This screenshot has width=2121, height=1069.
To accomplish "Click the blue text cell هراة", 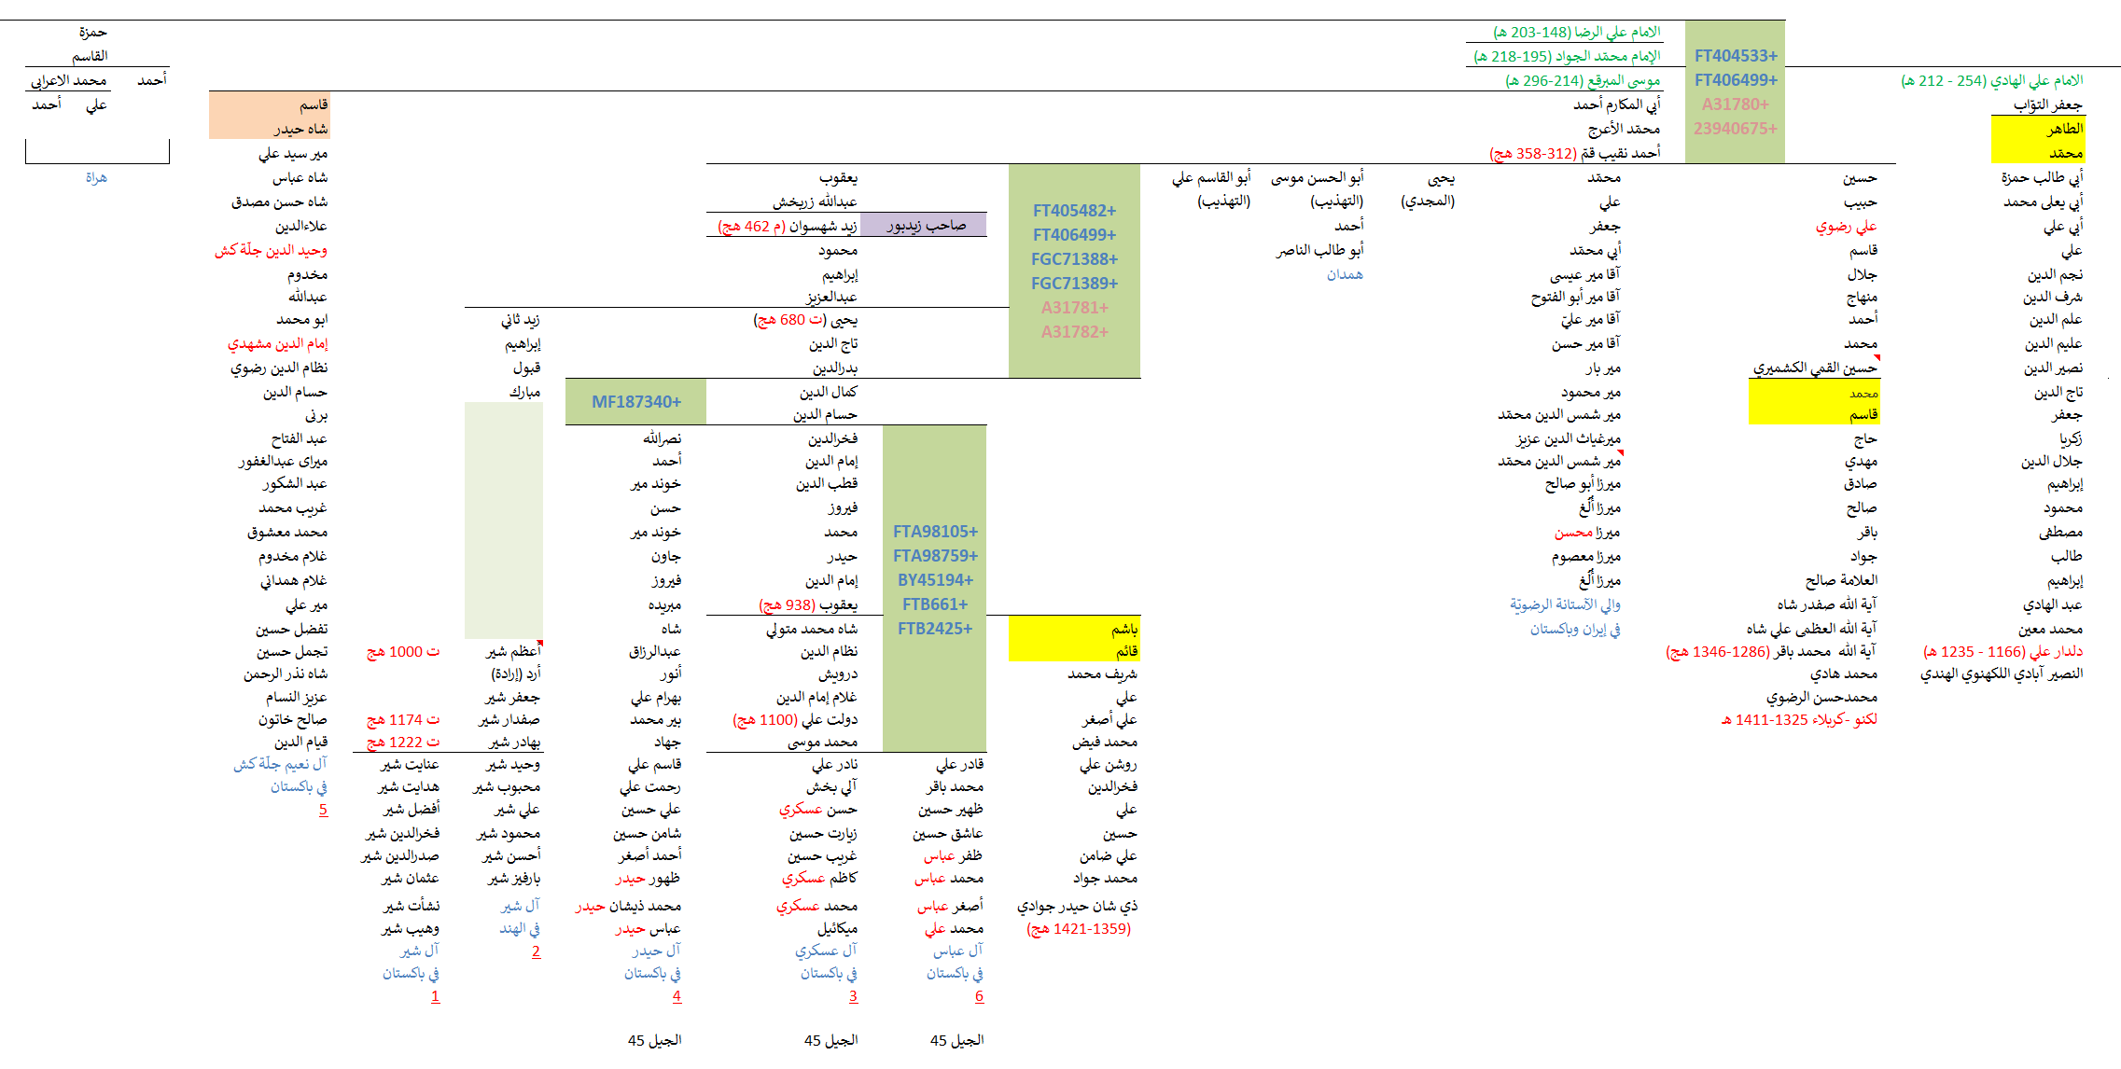I will 96,177.
